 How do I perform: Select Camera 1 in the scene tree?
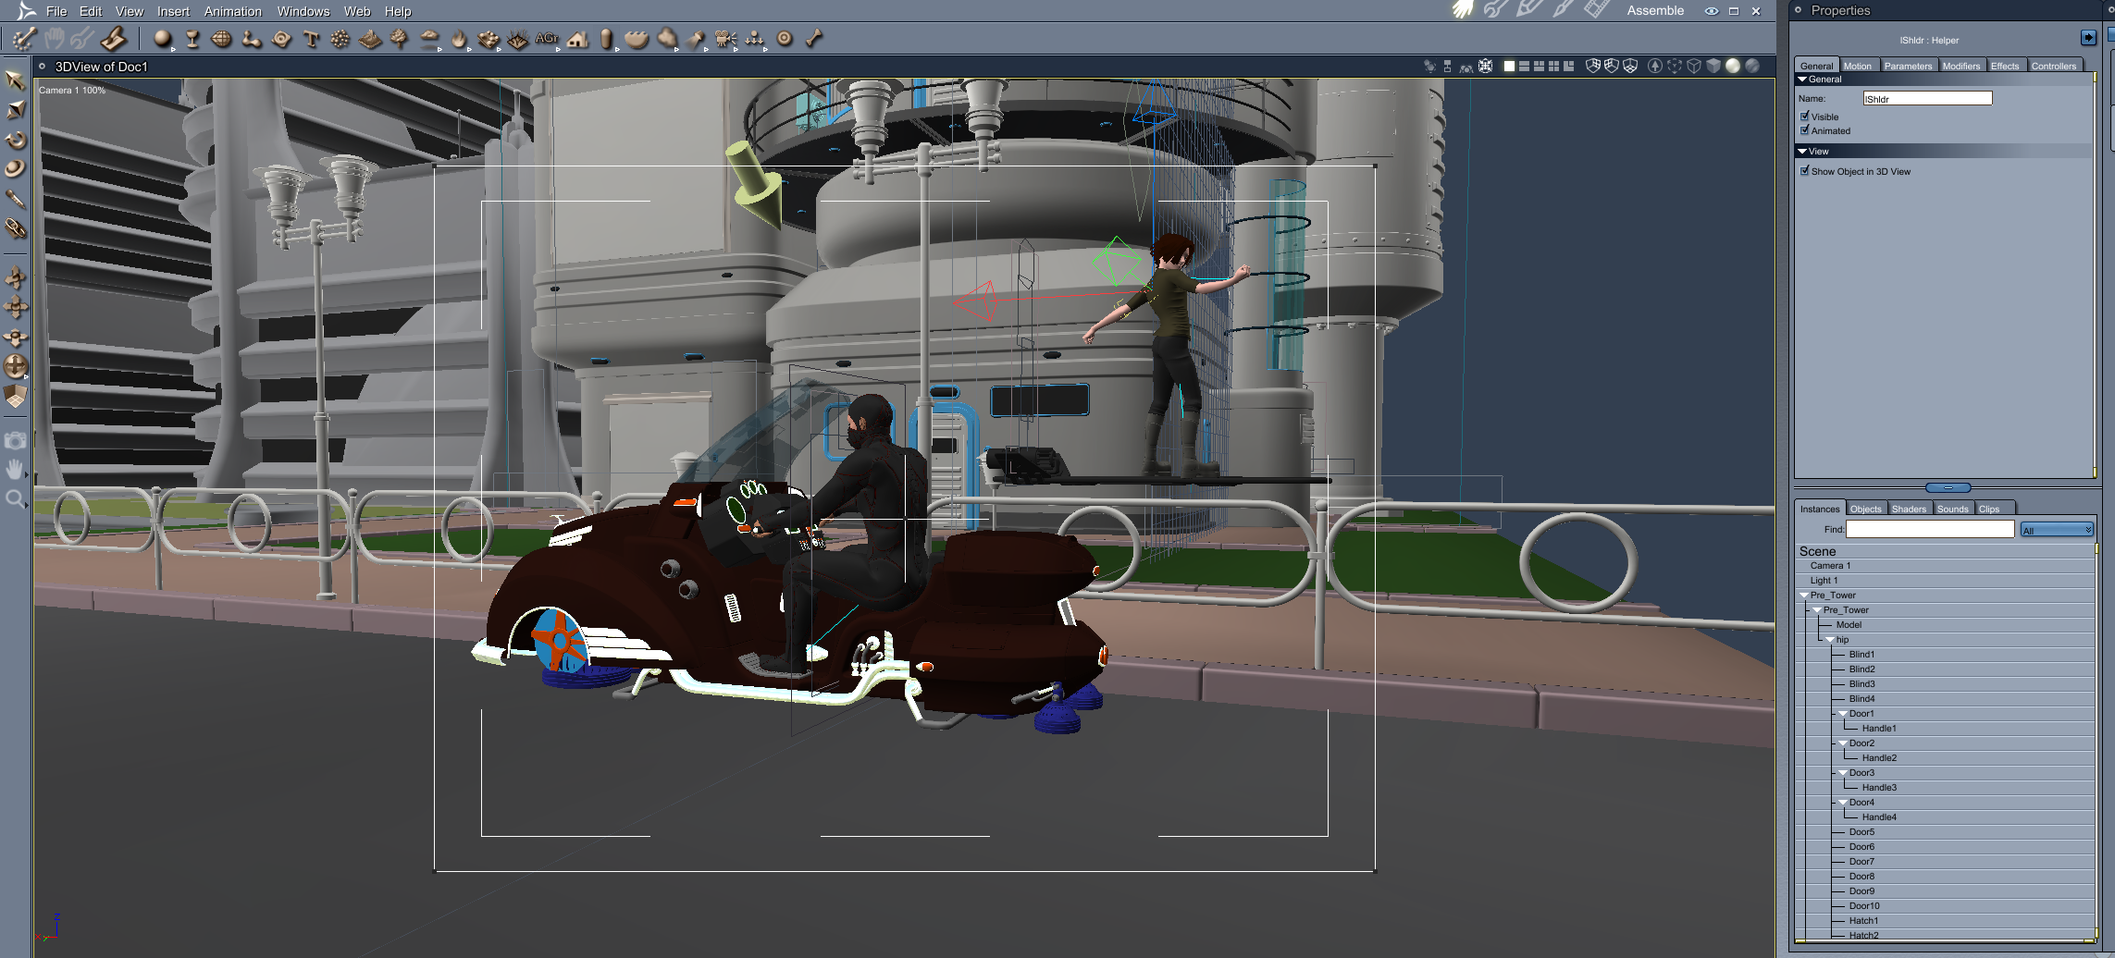pos(1831,566)
